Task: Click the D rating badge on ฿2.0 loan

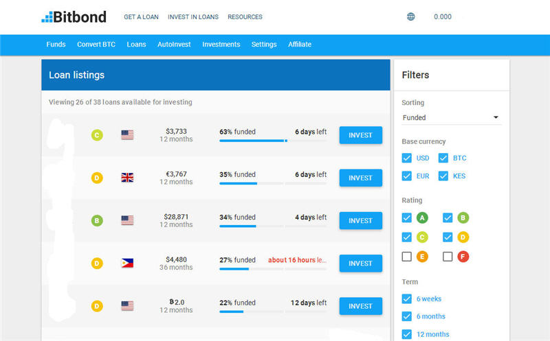Action: point(97,306)
